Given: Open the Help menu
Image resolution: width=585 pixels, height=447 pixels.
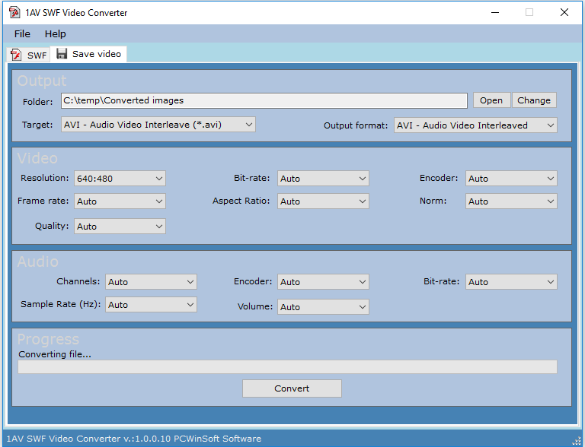Looking at the screenshot, I should click(x=55, y=34).
